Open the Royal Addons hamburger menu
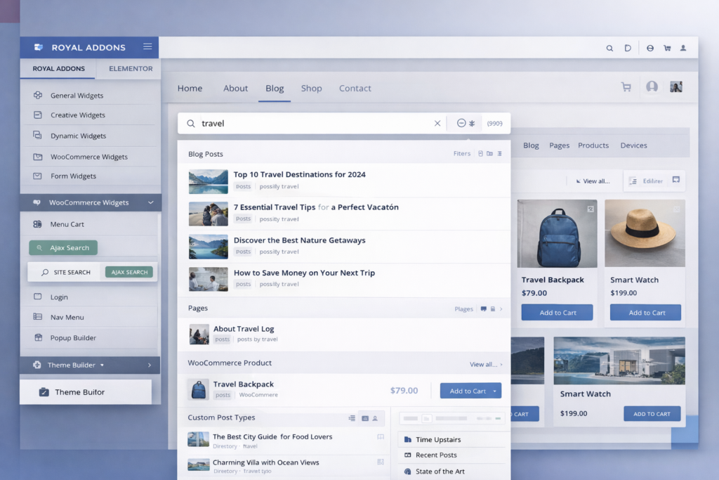The width and height of the screenshot is (719, 480). pos(147,46)
